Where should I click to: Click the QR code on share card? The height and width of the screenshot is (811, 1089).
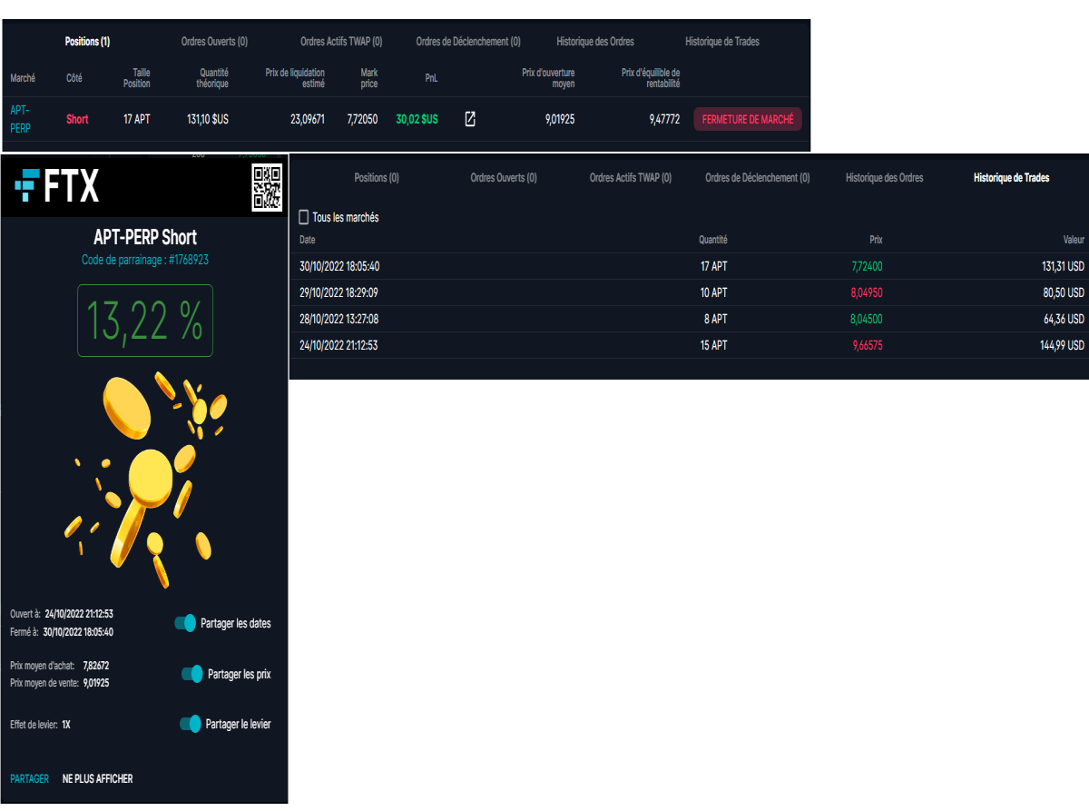click(x=267, y=189)
